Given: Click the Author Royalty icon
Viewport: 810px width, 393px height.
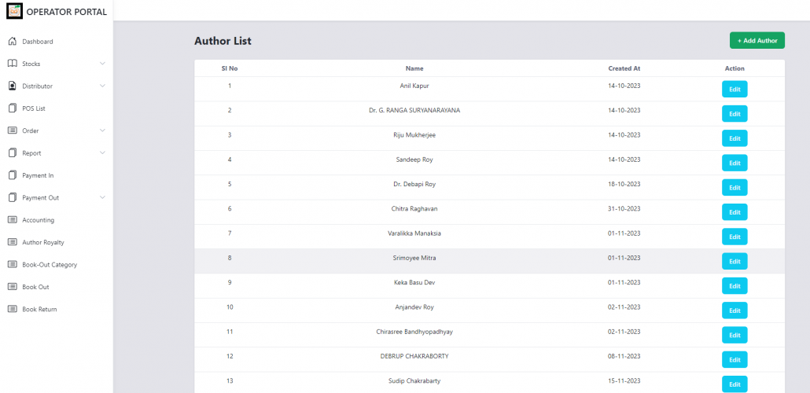Looking at the screenshot, I should click(x=12, y=242).
